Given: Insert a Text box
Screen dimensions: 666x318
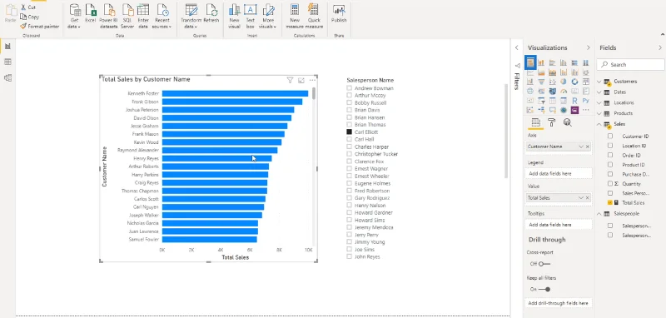Looking at the screenshot, I should pyautogui.click(x=251, y=16).
